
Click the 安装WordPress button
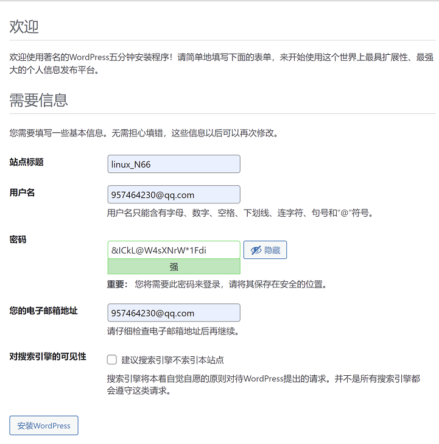[44, 426]
